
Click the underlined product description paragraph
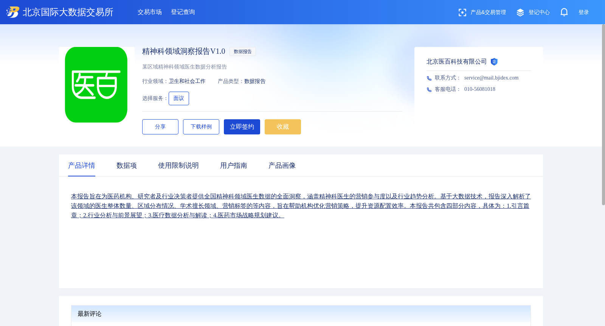pyautogui.click(x=301, y=206)
